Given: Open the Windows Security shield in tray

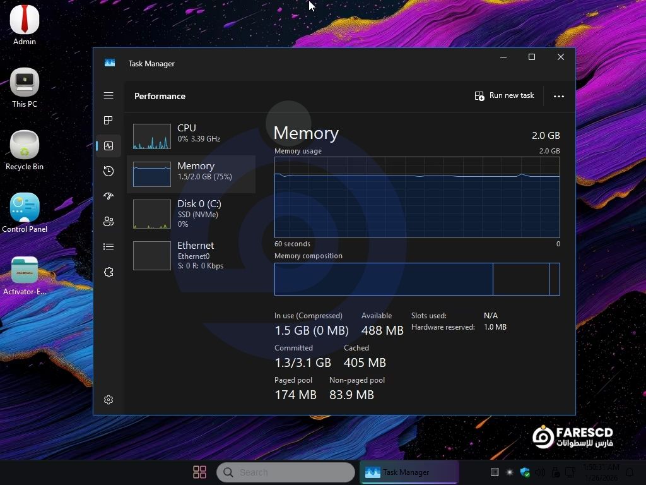Looking at the screenshot, I should 524,472.
